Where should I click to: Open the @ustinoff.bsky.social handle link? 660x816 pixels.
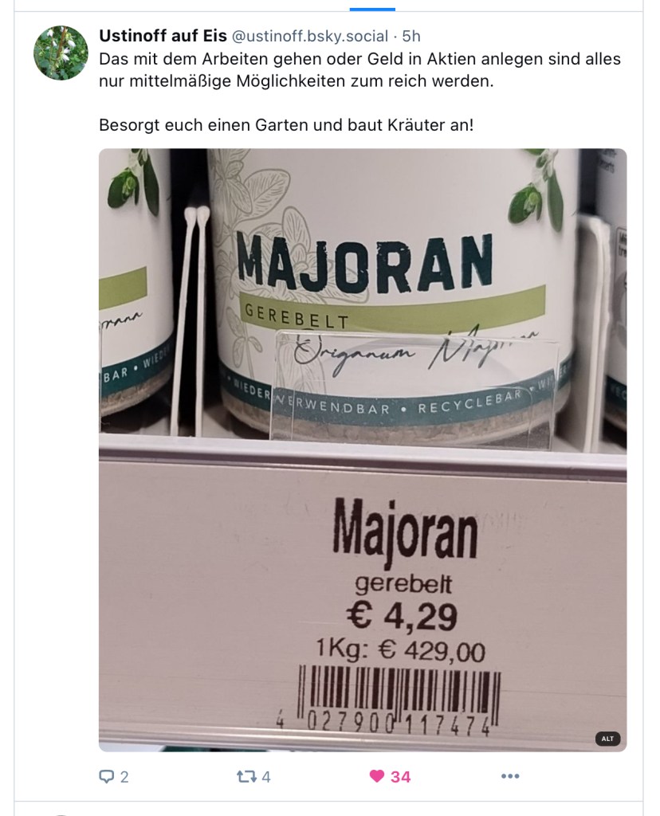tap(310, 37)
